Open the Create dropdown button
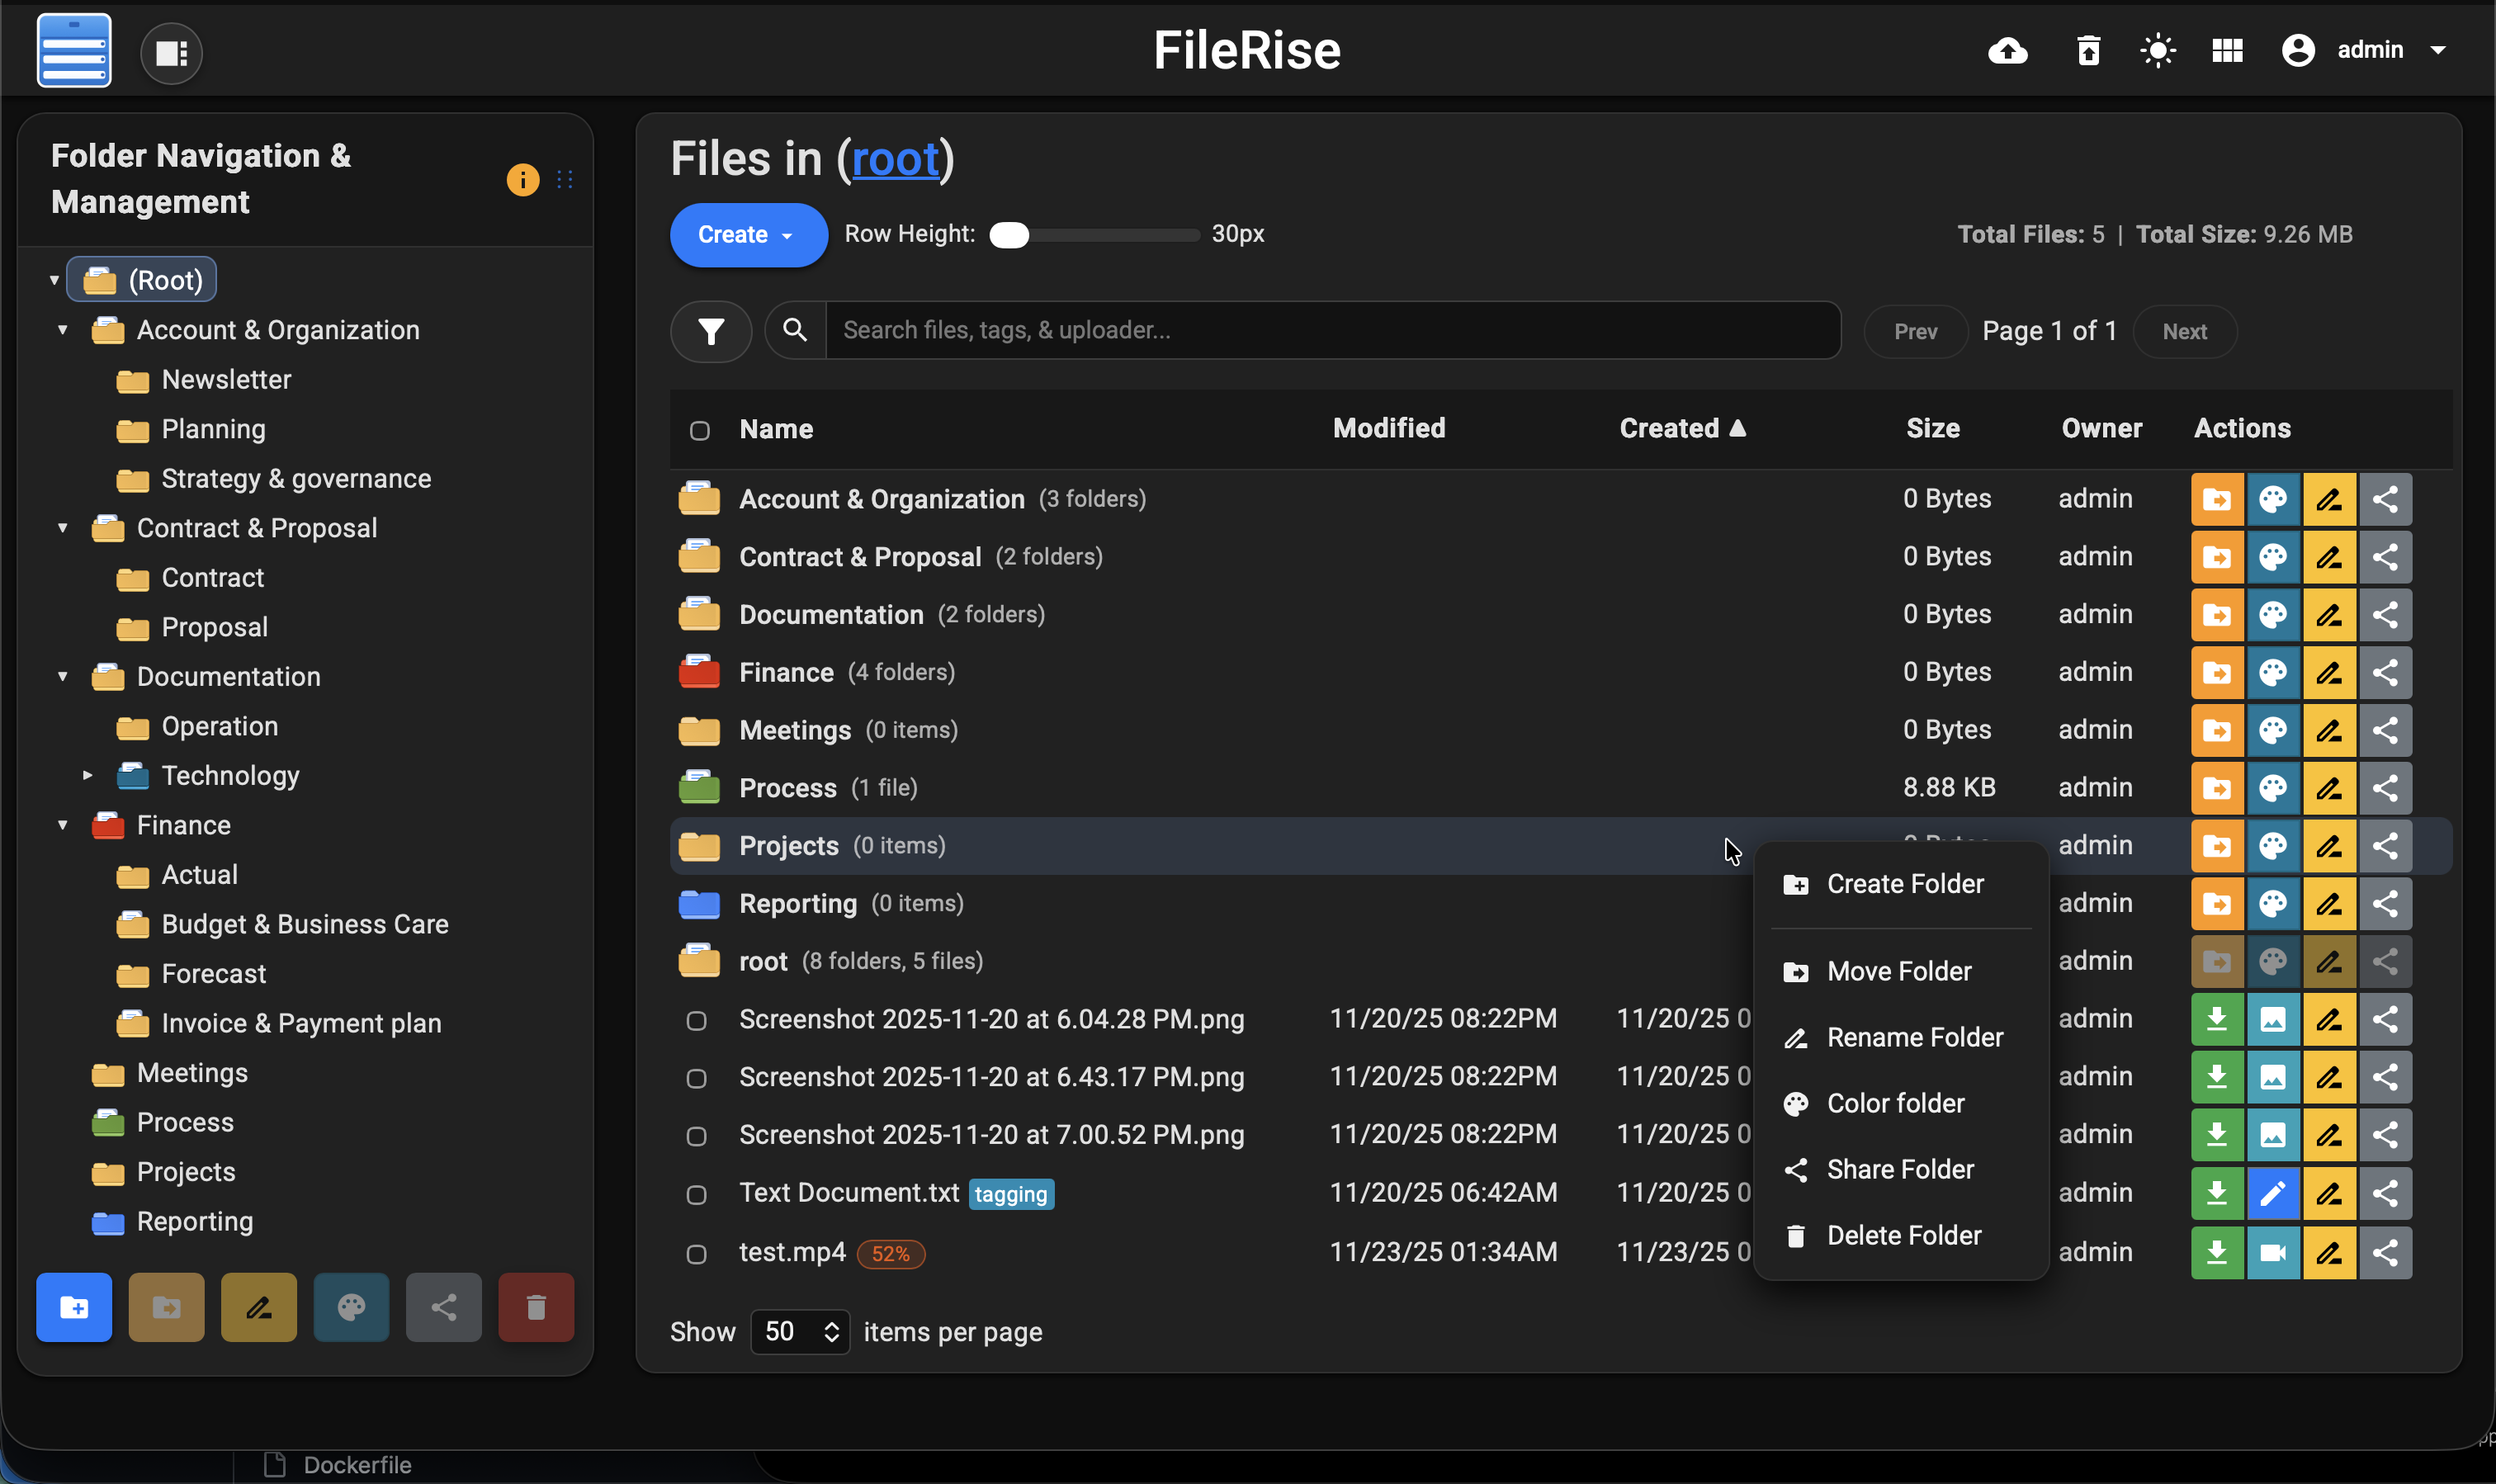The image size is (2496, 1484). [x=747, y=235]
